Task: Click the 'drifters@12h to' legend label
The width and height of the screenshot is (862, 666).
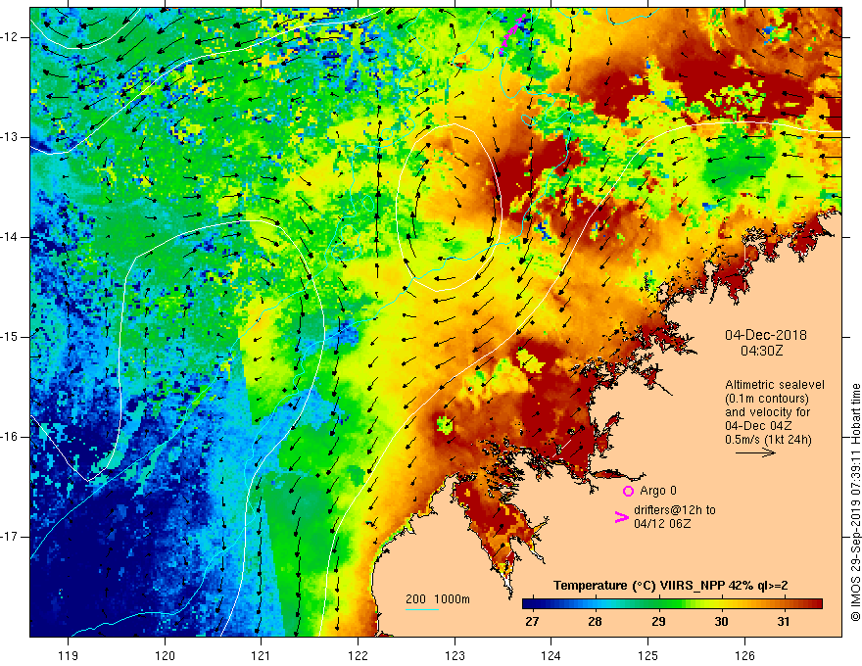Action: (x=675, y=510)
